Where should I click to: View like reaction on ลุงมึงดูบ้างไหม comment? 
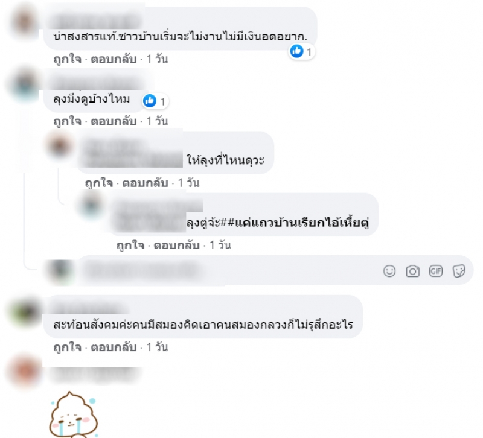pyautogui.click(x=155, y=101)
